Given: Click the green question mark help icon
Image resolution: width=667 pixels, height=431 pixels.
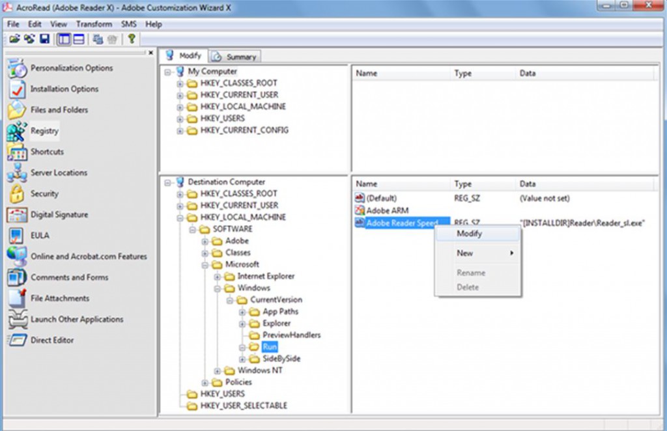Looking at the screenshot, I should [132, 39].
